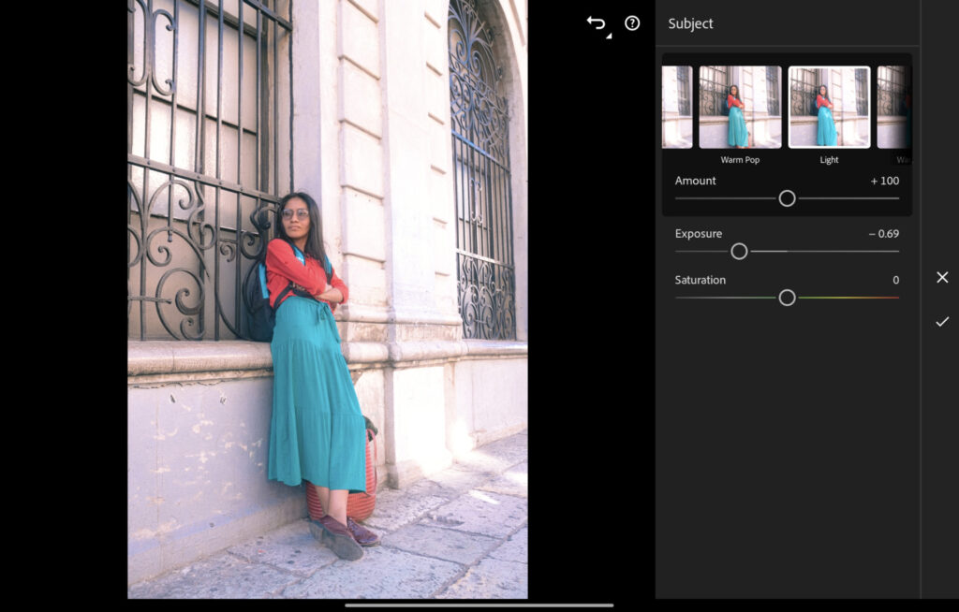Click the Saturation value showing 0
Image resolution: width=959 pixels, height=612 pixels.
[894, 280]
